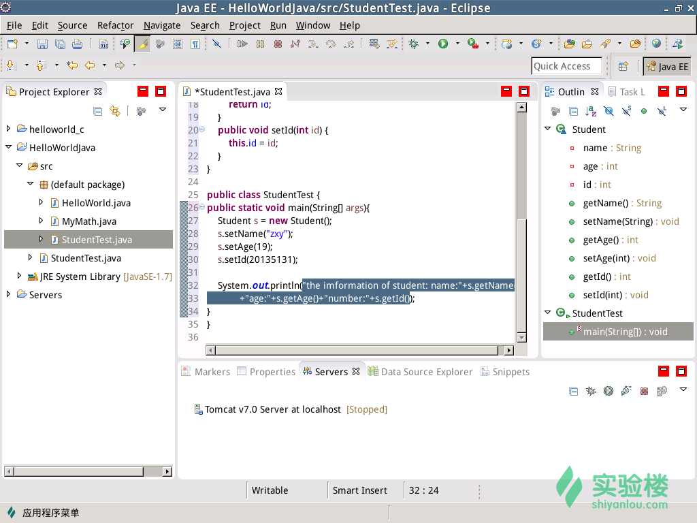Open the Refactor menu
The height and width of the screenshot is (523, 697).
click(x=115, y=25)
